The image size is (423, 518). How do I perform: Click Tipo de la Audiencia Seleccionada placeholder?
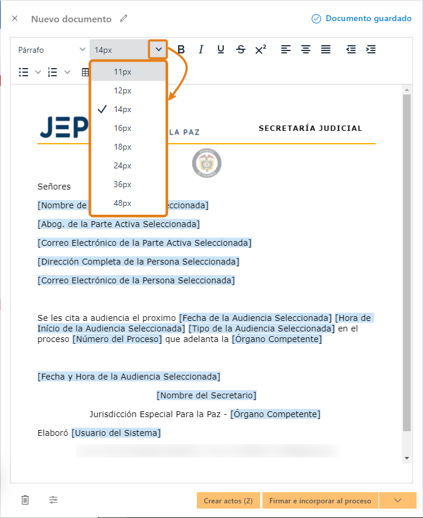261,329
